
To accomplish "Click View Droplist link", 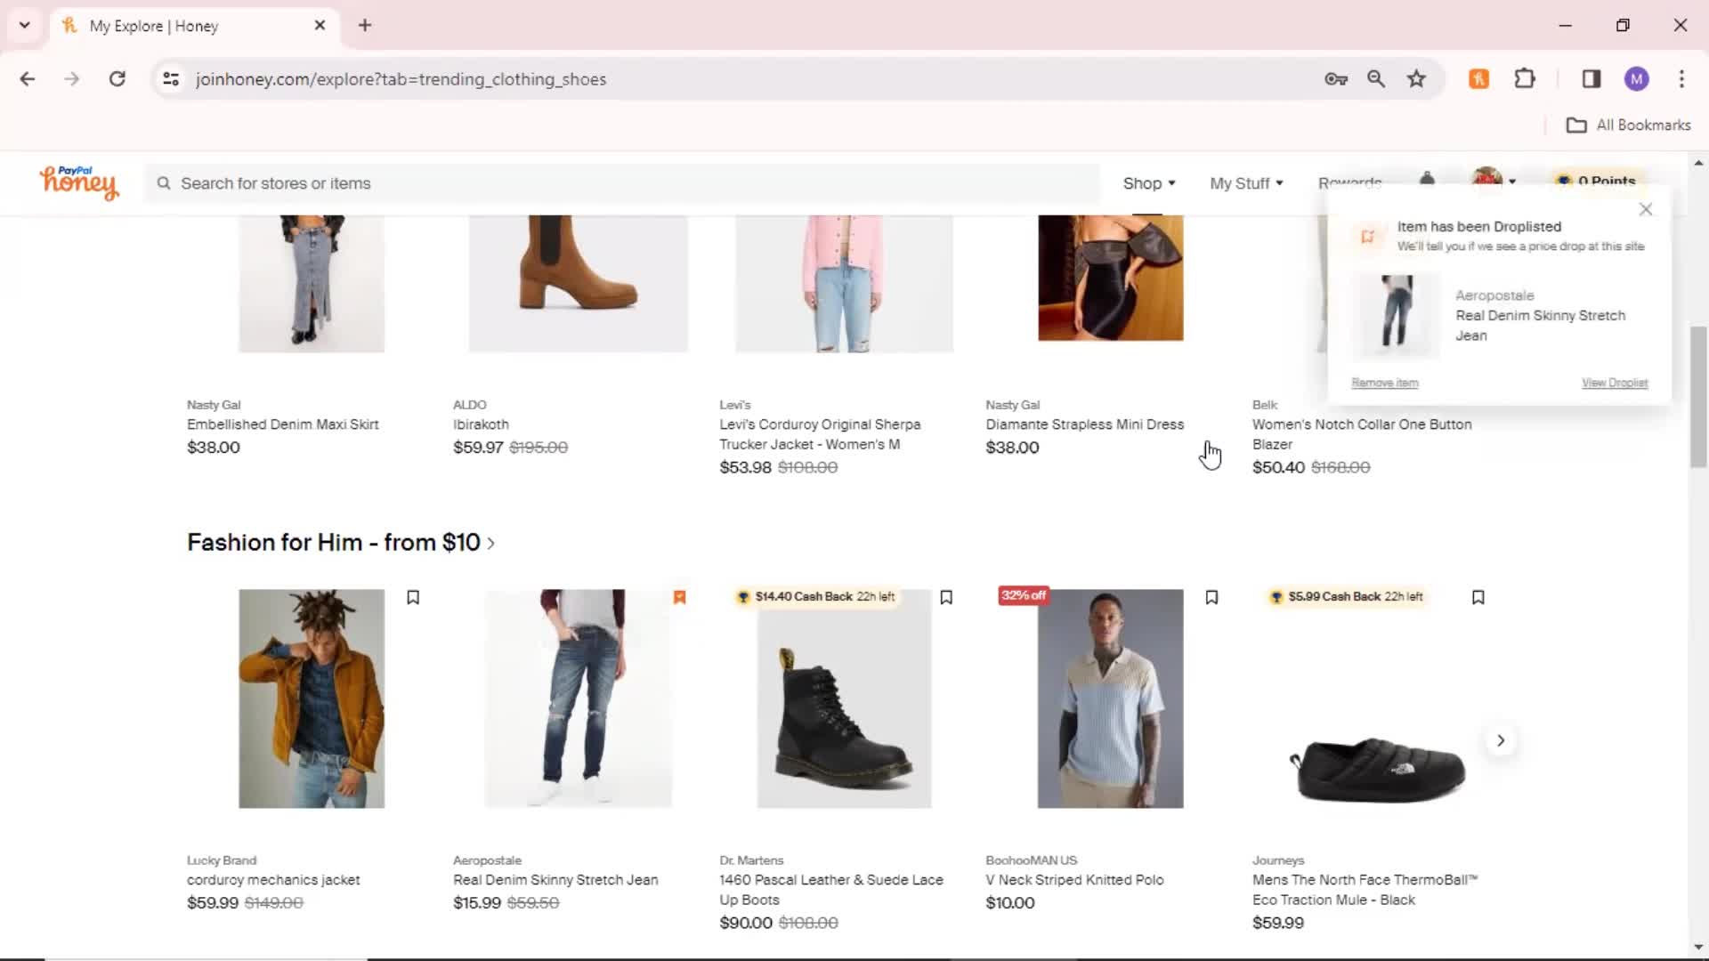I will 1615,383.
